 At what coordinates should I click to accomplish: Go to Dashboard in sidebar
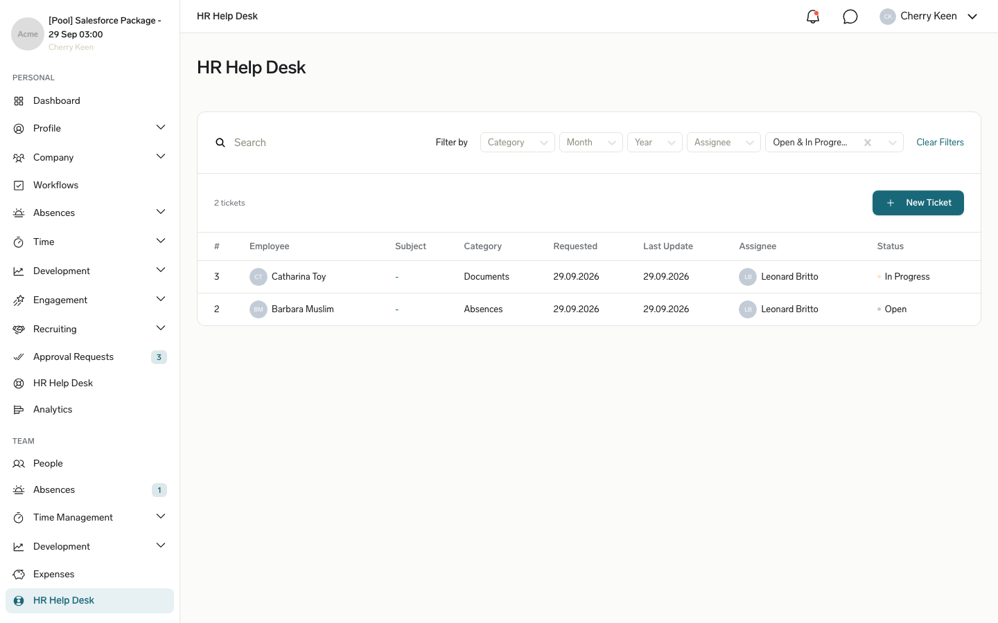[89, 101]
